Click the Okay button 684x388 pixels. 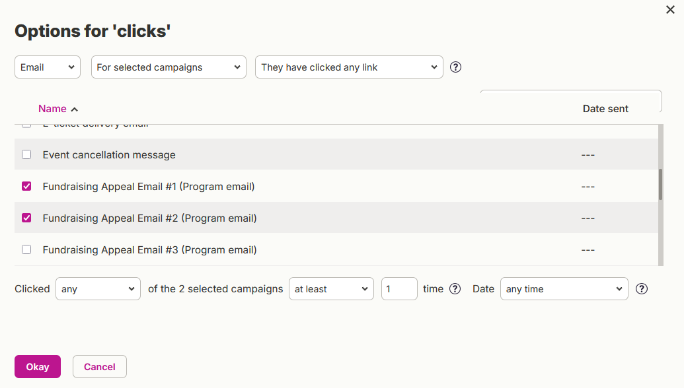tap(38, 367)
